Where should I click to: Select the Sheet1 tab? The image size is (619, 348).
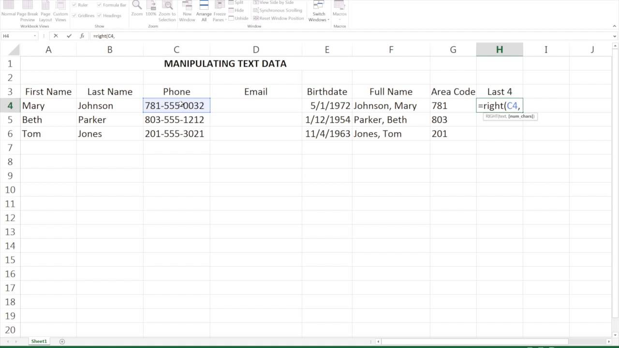click(x=39, y=341)
